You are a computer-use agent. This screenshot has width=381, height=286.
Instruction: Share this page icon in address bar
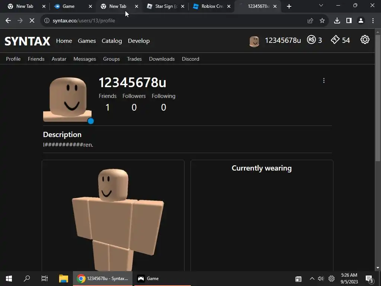click(310, 21)
